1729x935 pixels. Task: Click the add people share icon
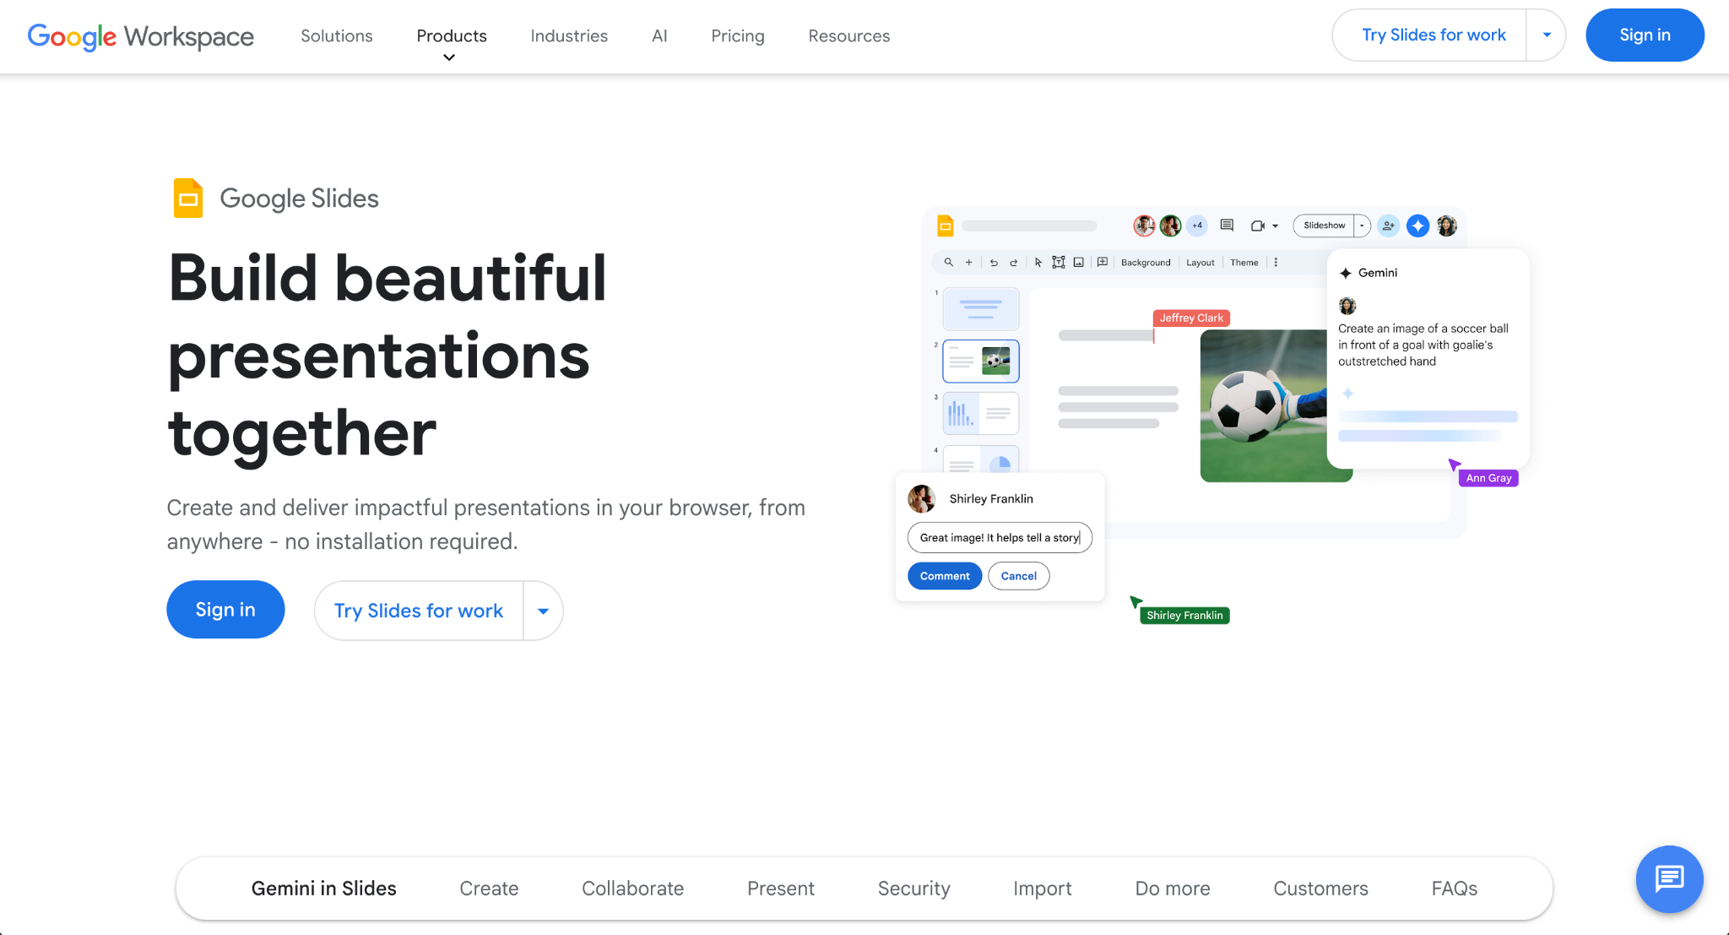1388,226
